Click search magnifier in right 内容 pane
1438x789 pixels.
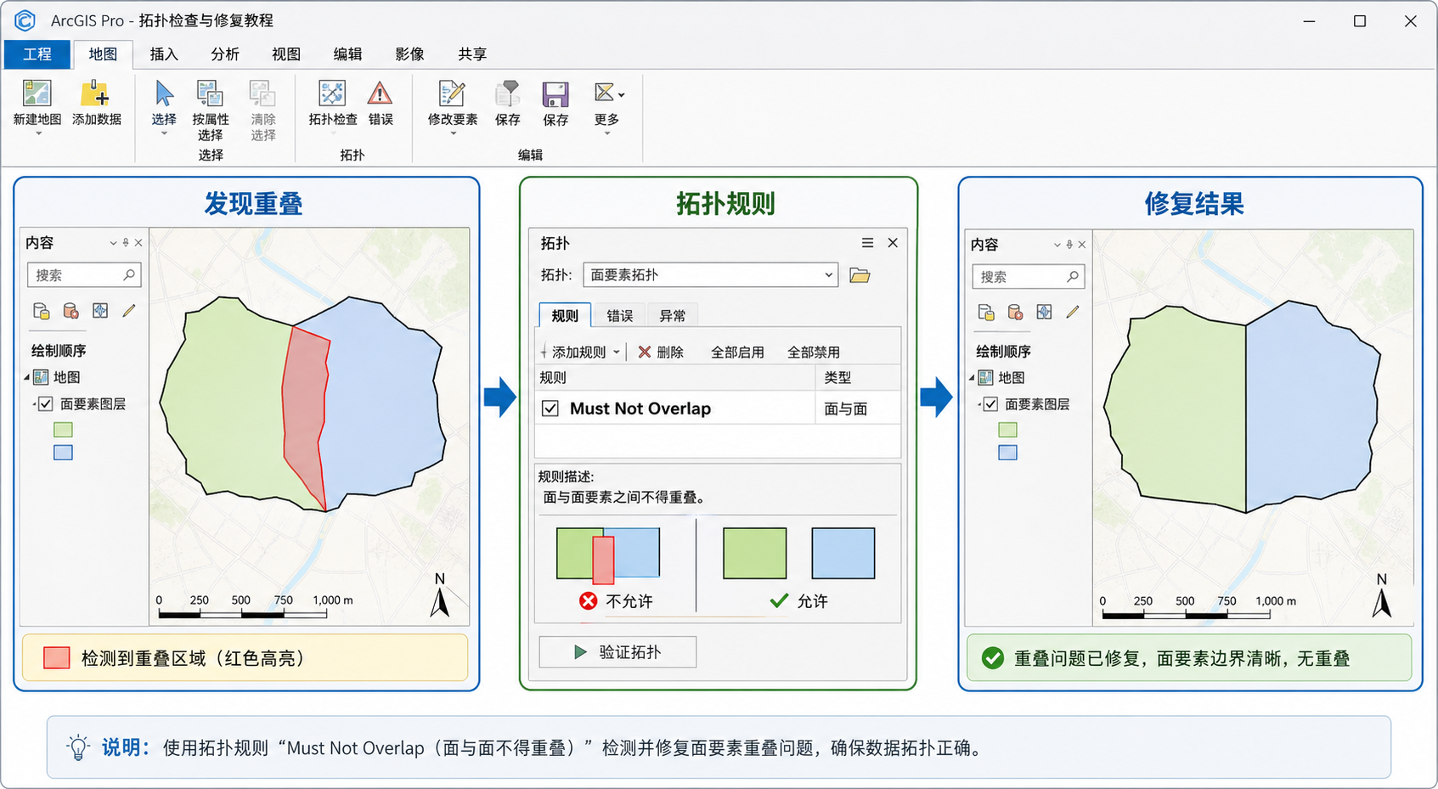point(1073,277)
